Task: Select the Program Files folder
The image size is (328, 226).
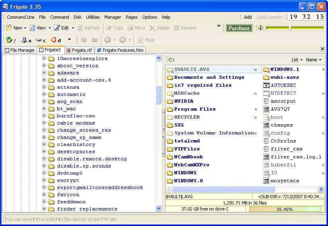Action: tap(195, 109)
